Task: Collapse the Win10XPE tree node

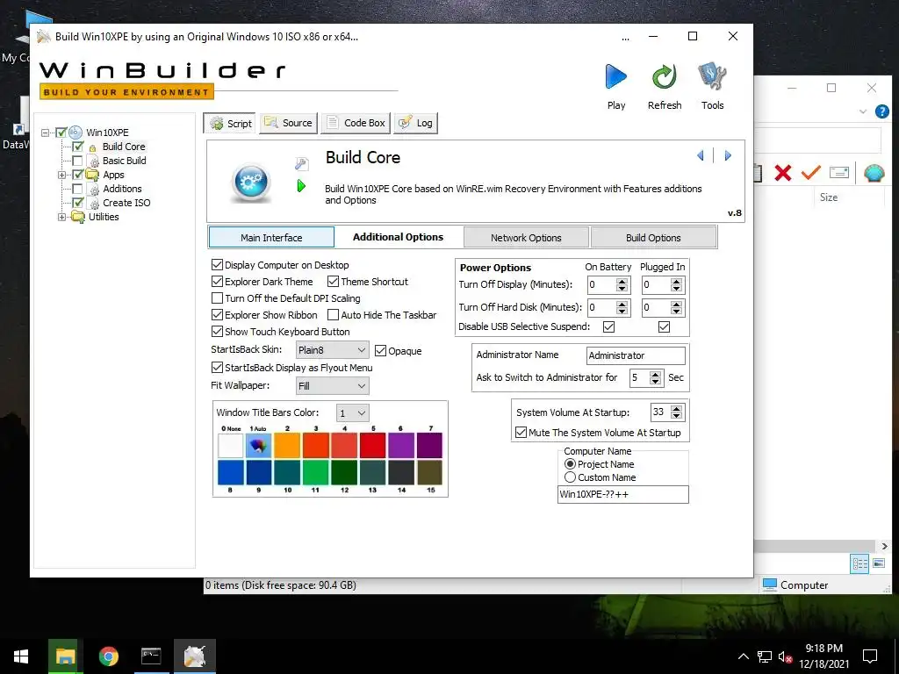Action: [46, 133]
